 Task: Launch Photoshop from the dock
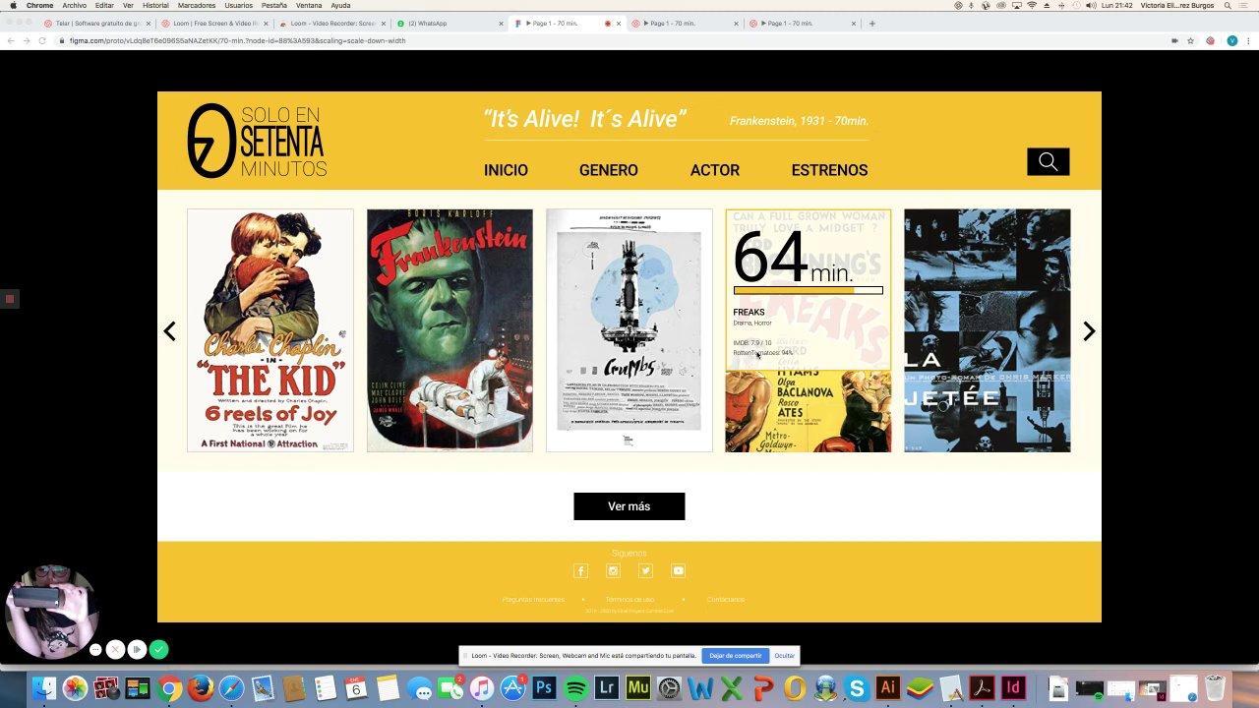(544, 688)
